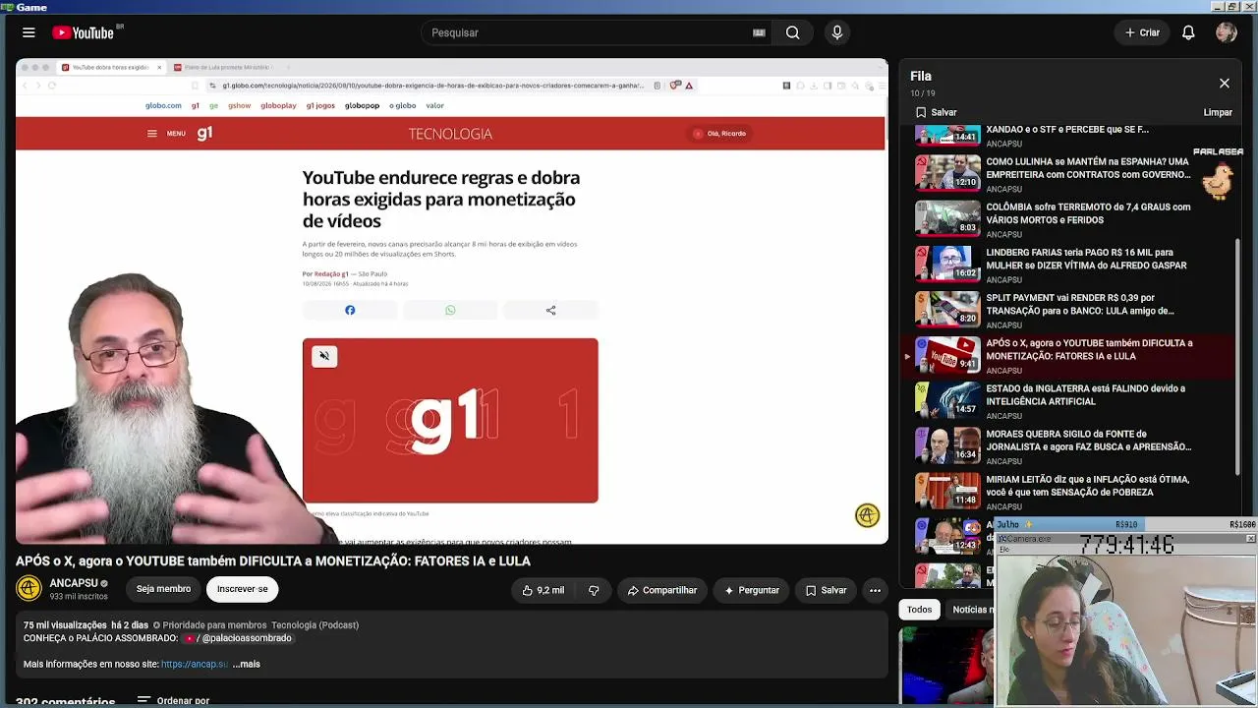The width and height of the screenshot is (1258, 708).
Task: Play the SPLIT PAYMENT thumbnail, 8:20
Action: click(x=947, y=309)
